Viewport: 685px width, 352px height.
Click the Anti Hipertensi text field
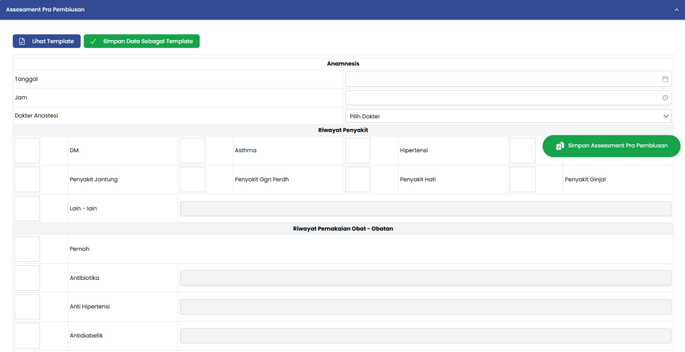pyautogui.click(x=425, y=307)
